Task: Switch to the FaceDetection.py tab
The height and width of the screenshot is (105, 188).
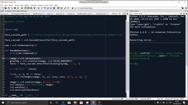Action: [101, 14]
